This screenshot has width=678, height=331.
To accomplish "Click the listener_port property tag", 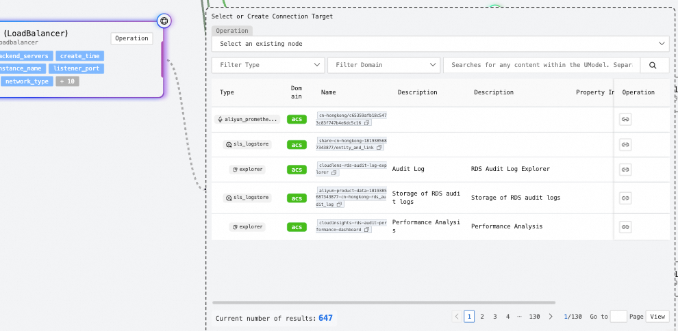I will (x=76, y=68).
